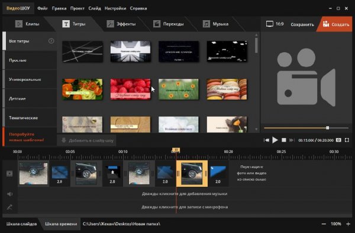Click the music track to add music
The height and width of the screenshot is (233, 355).
coord(185,194)
